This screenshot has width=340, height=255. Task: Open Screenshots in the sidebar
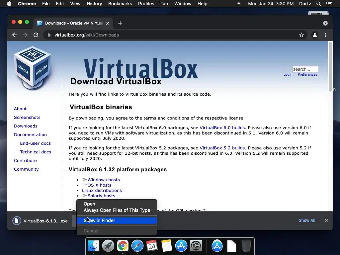coord(27,117)
